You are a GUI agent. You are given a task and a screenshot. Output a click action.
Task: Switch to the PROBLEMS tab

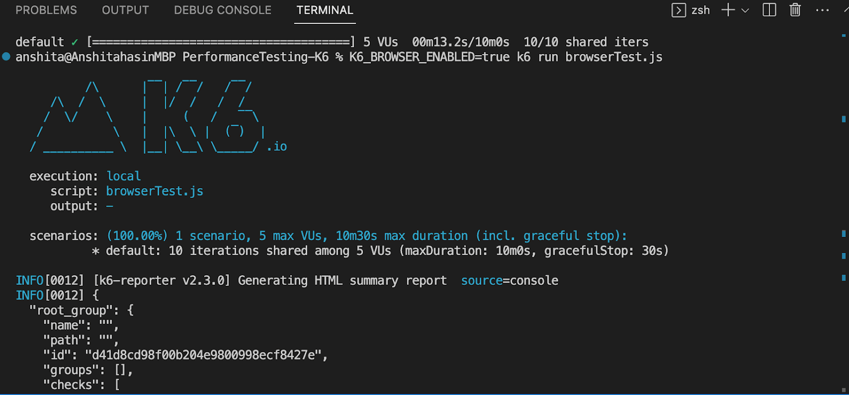coord(46,10)
